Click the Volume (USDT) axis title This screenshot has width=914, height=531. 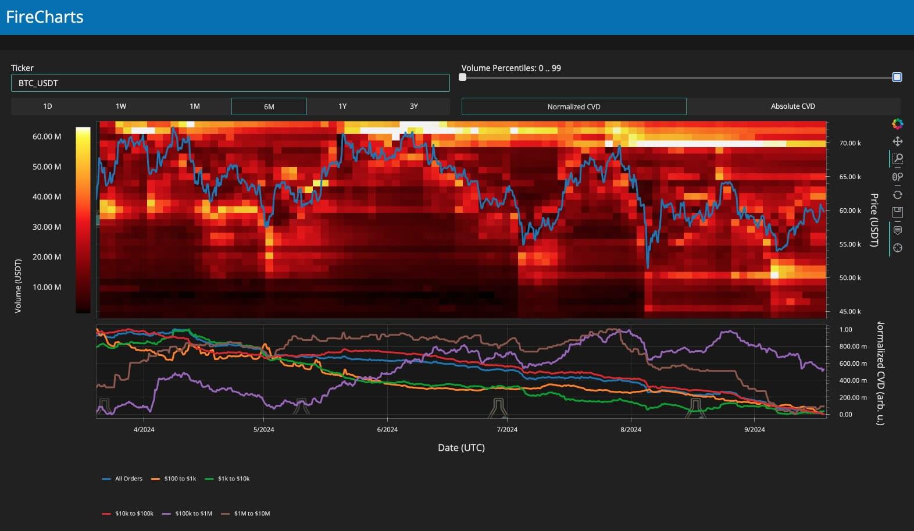pyautogui.click(x=18, y=286)
